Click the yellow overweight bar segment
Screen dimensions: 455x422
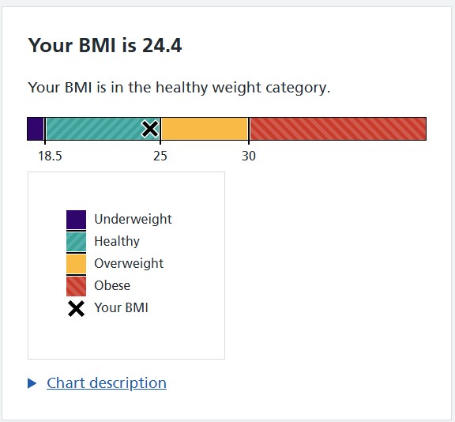(x=205, y=129)
